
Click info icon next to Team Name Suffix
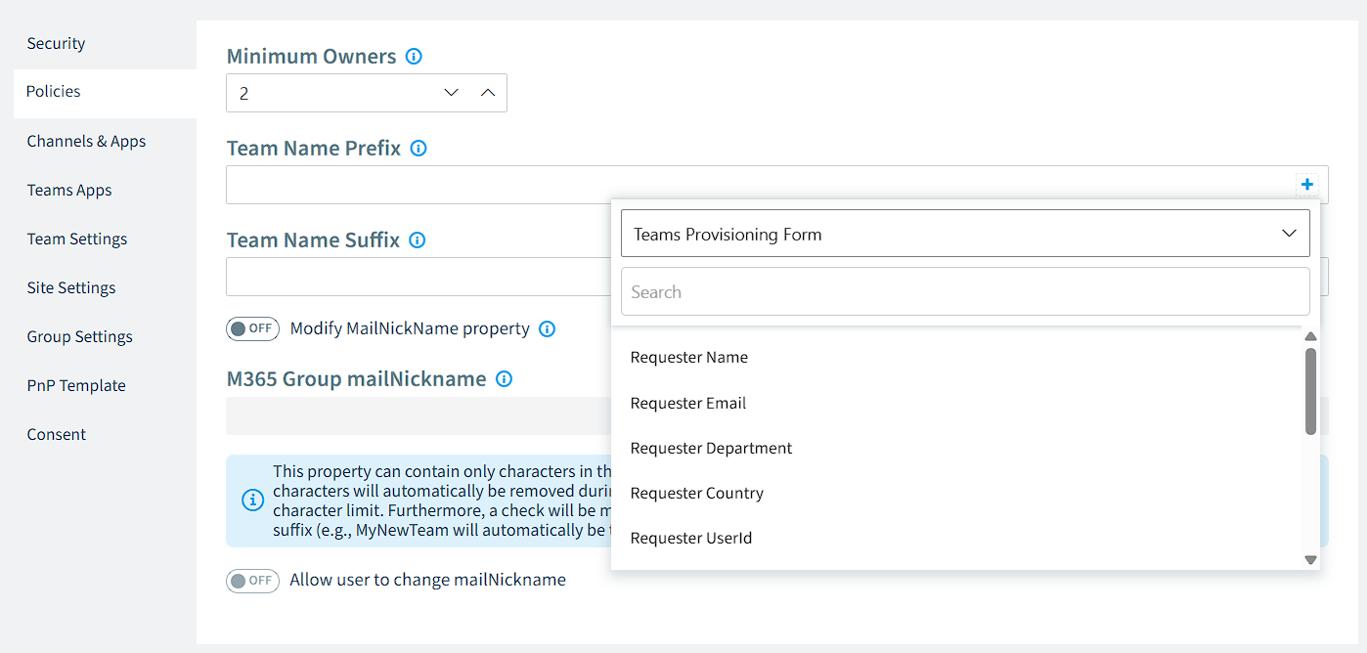[418, 240]
